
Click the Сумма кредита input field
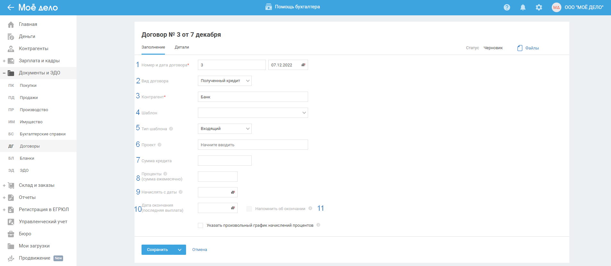[x=224, y=161]
